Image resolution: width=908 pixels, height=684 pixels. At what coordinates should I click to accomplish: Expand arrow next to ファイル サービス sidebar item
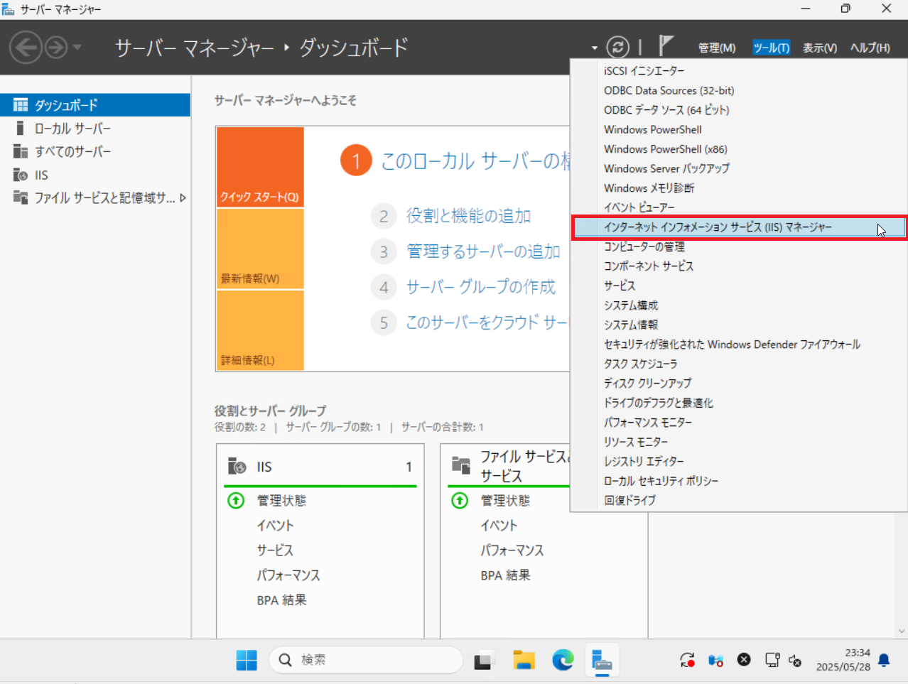(x=183, y=198)
